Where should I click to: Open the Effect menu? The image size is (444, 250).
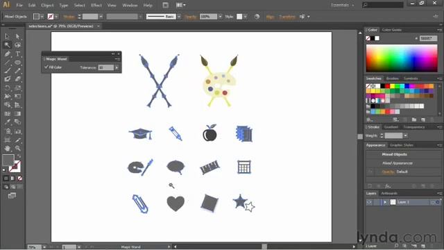tap(96, 5)
